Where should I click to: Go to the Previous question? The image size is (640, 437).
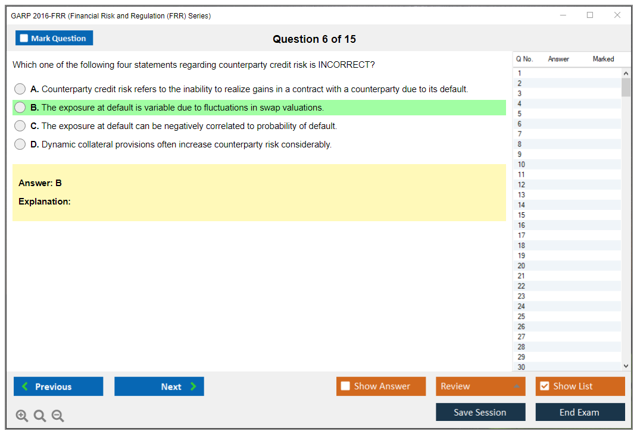point(58,386)
